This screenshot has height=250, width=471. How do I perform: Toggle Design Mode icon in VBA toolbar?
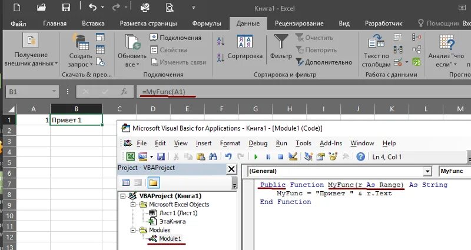pos(293,156)
